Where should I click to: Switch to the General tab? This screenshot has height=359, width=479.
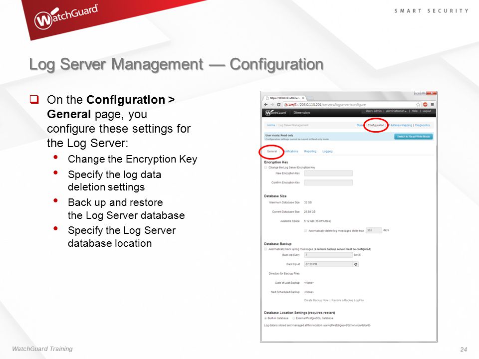tap(272, 152)
